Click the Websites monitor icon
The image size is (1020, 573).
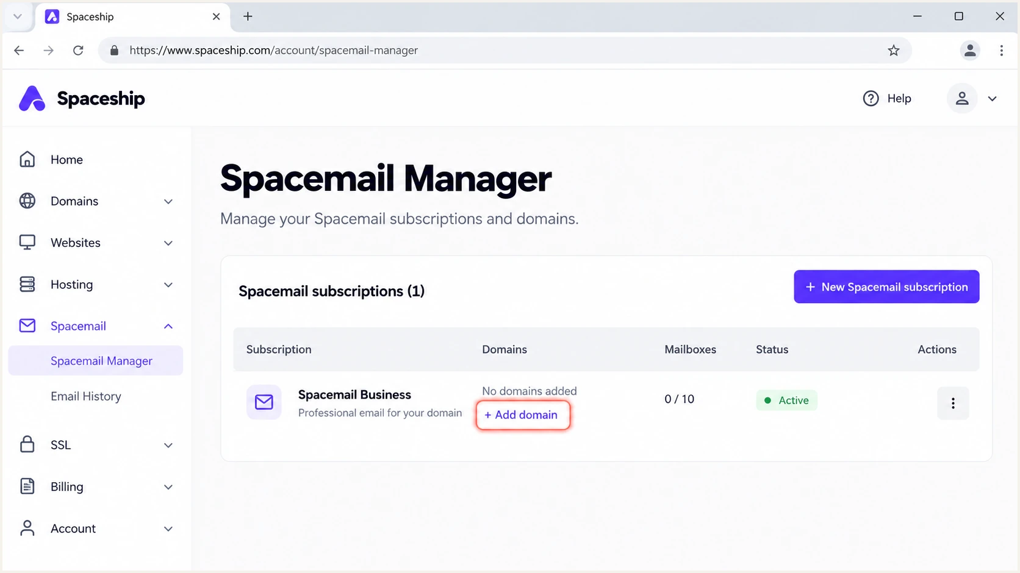(x=27, y=243)
